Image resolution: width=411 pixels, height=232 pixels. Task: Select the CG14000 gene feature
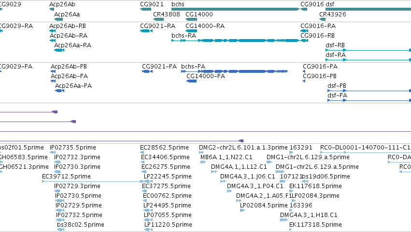(191, 19)
